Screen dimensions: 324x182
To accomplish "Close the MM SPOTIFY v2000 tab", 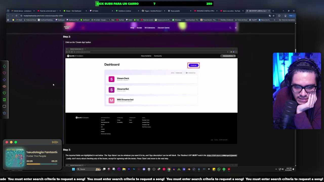I will 269,11.
